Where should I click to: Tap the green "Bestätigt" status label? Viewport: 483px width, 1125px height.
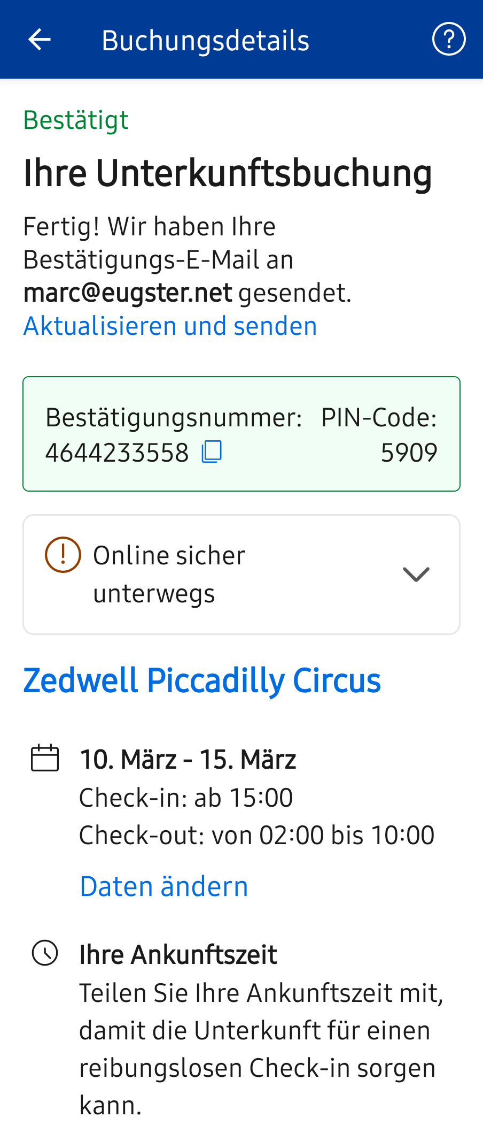[x=76, y=120]
